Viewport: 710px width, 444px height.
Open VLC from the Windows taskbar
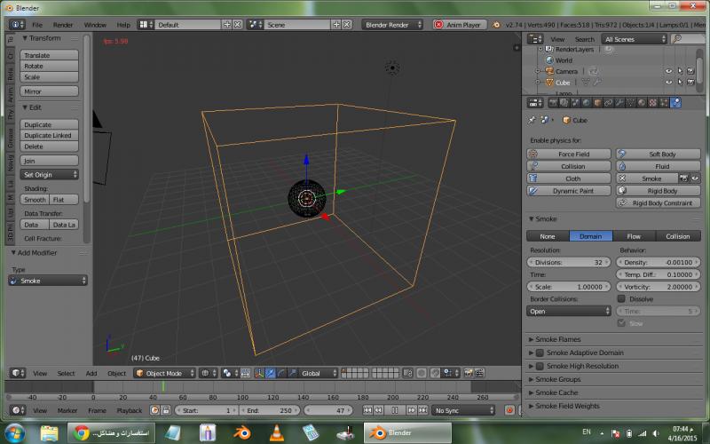276,432
